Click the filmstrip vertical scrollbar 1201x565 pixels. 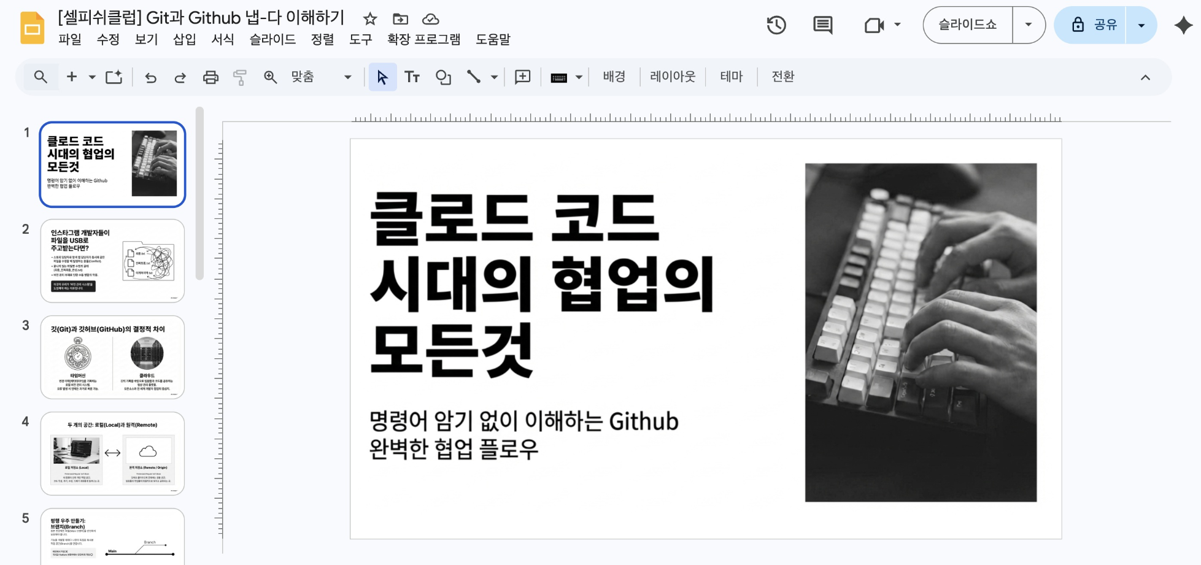[x=199, y=193]
